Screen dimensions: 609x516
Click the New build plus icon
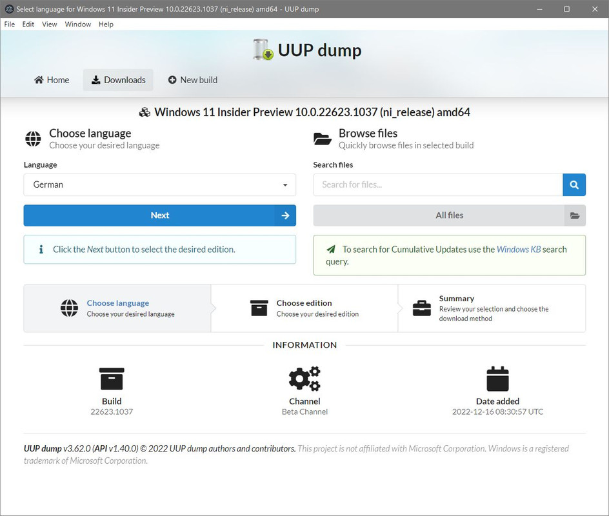[x=172, y=80]
